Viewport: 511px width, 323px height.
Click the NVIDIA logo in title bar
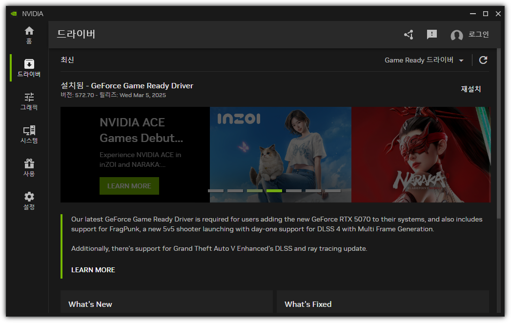[14, 14]
